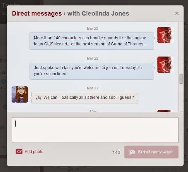Open Cleolinda Jones's cartoon avatar

click(20, 94)
